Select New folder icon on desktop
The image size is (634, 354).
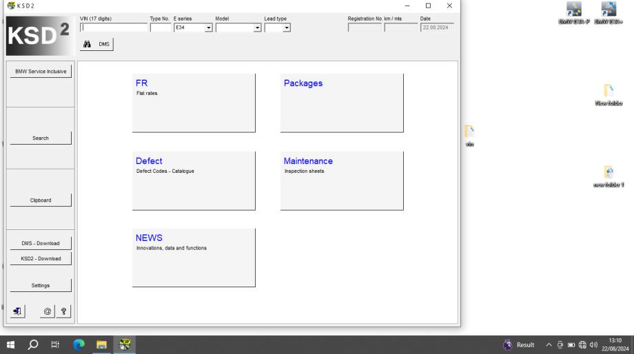609,94
